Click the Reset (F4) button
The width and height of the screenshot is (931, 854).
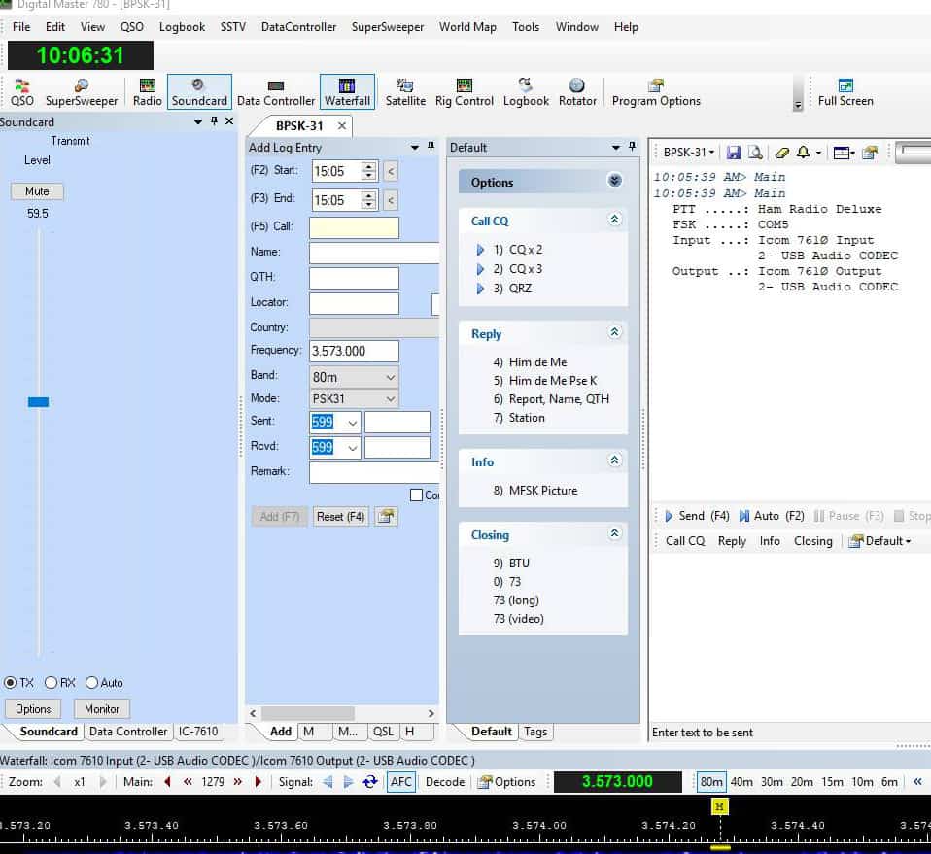pyautogui.click(x=340, y=516)
